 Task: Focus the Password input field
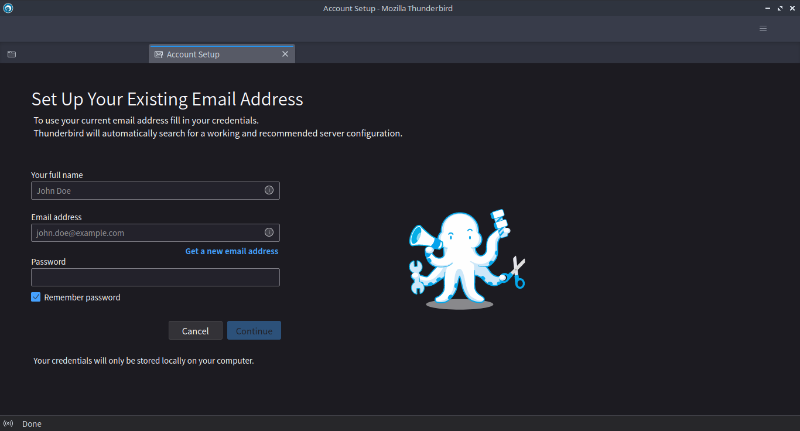155,277
